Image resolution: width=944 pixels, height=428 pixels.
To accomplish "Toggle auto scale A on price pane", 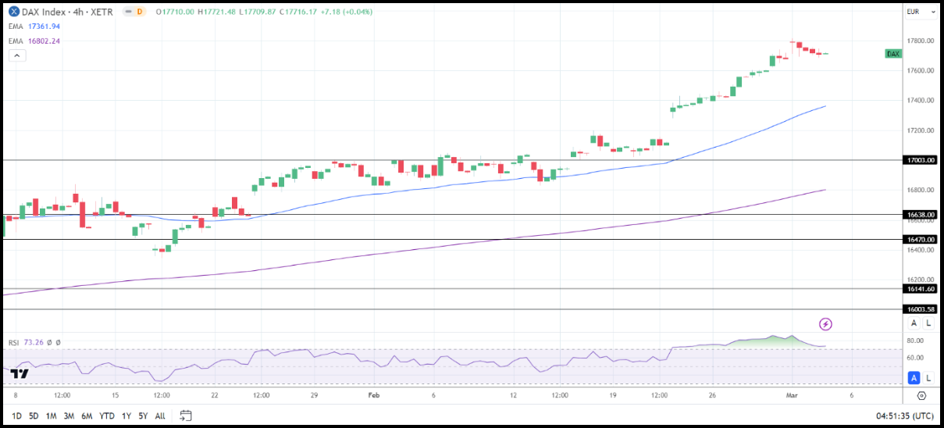I will pyautogui.click(x=914, y=323).
